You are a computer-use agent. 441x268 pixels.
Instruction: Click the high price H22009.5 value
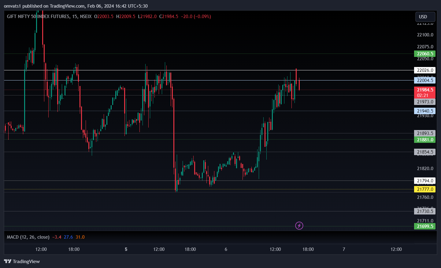click(x=126, y=17)
